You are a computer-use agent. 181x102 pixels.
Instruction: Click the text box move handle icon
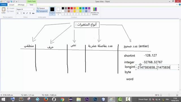140,65
